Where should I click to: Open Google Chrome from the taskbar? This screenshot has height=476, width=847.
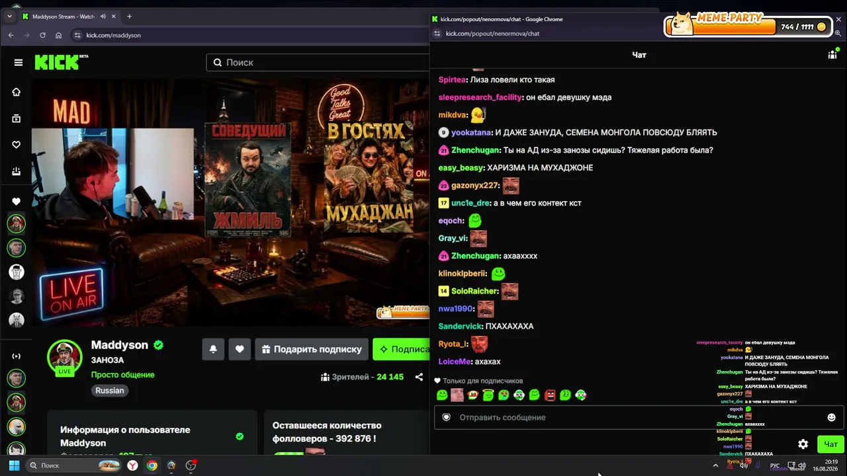152,465
